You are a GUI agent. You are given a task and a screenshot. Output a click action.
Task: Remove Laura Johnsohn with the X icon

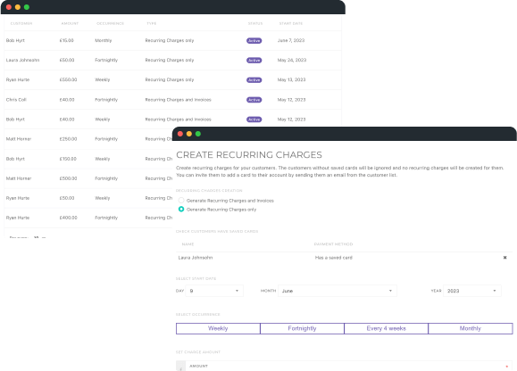click(504, 258)
